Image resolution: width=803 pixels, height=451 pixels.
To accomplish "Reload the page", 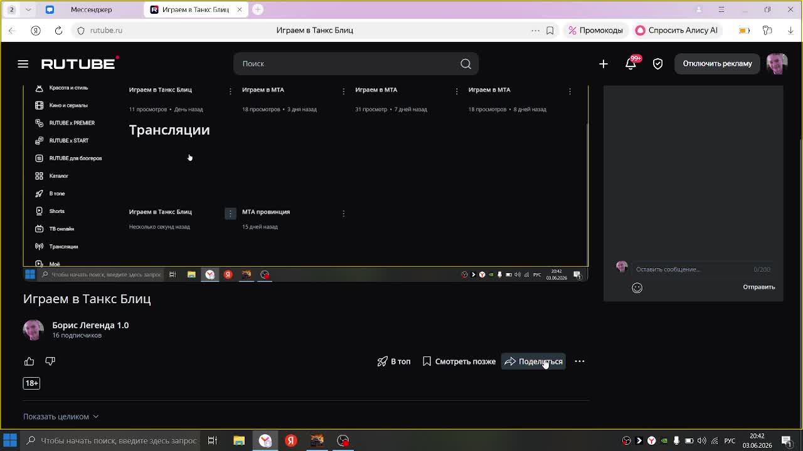I will (58, 30).
